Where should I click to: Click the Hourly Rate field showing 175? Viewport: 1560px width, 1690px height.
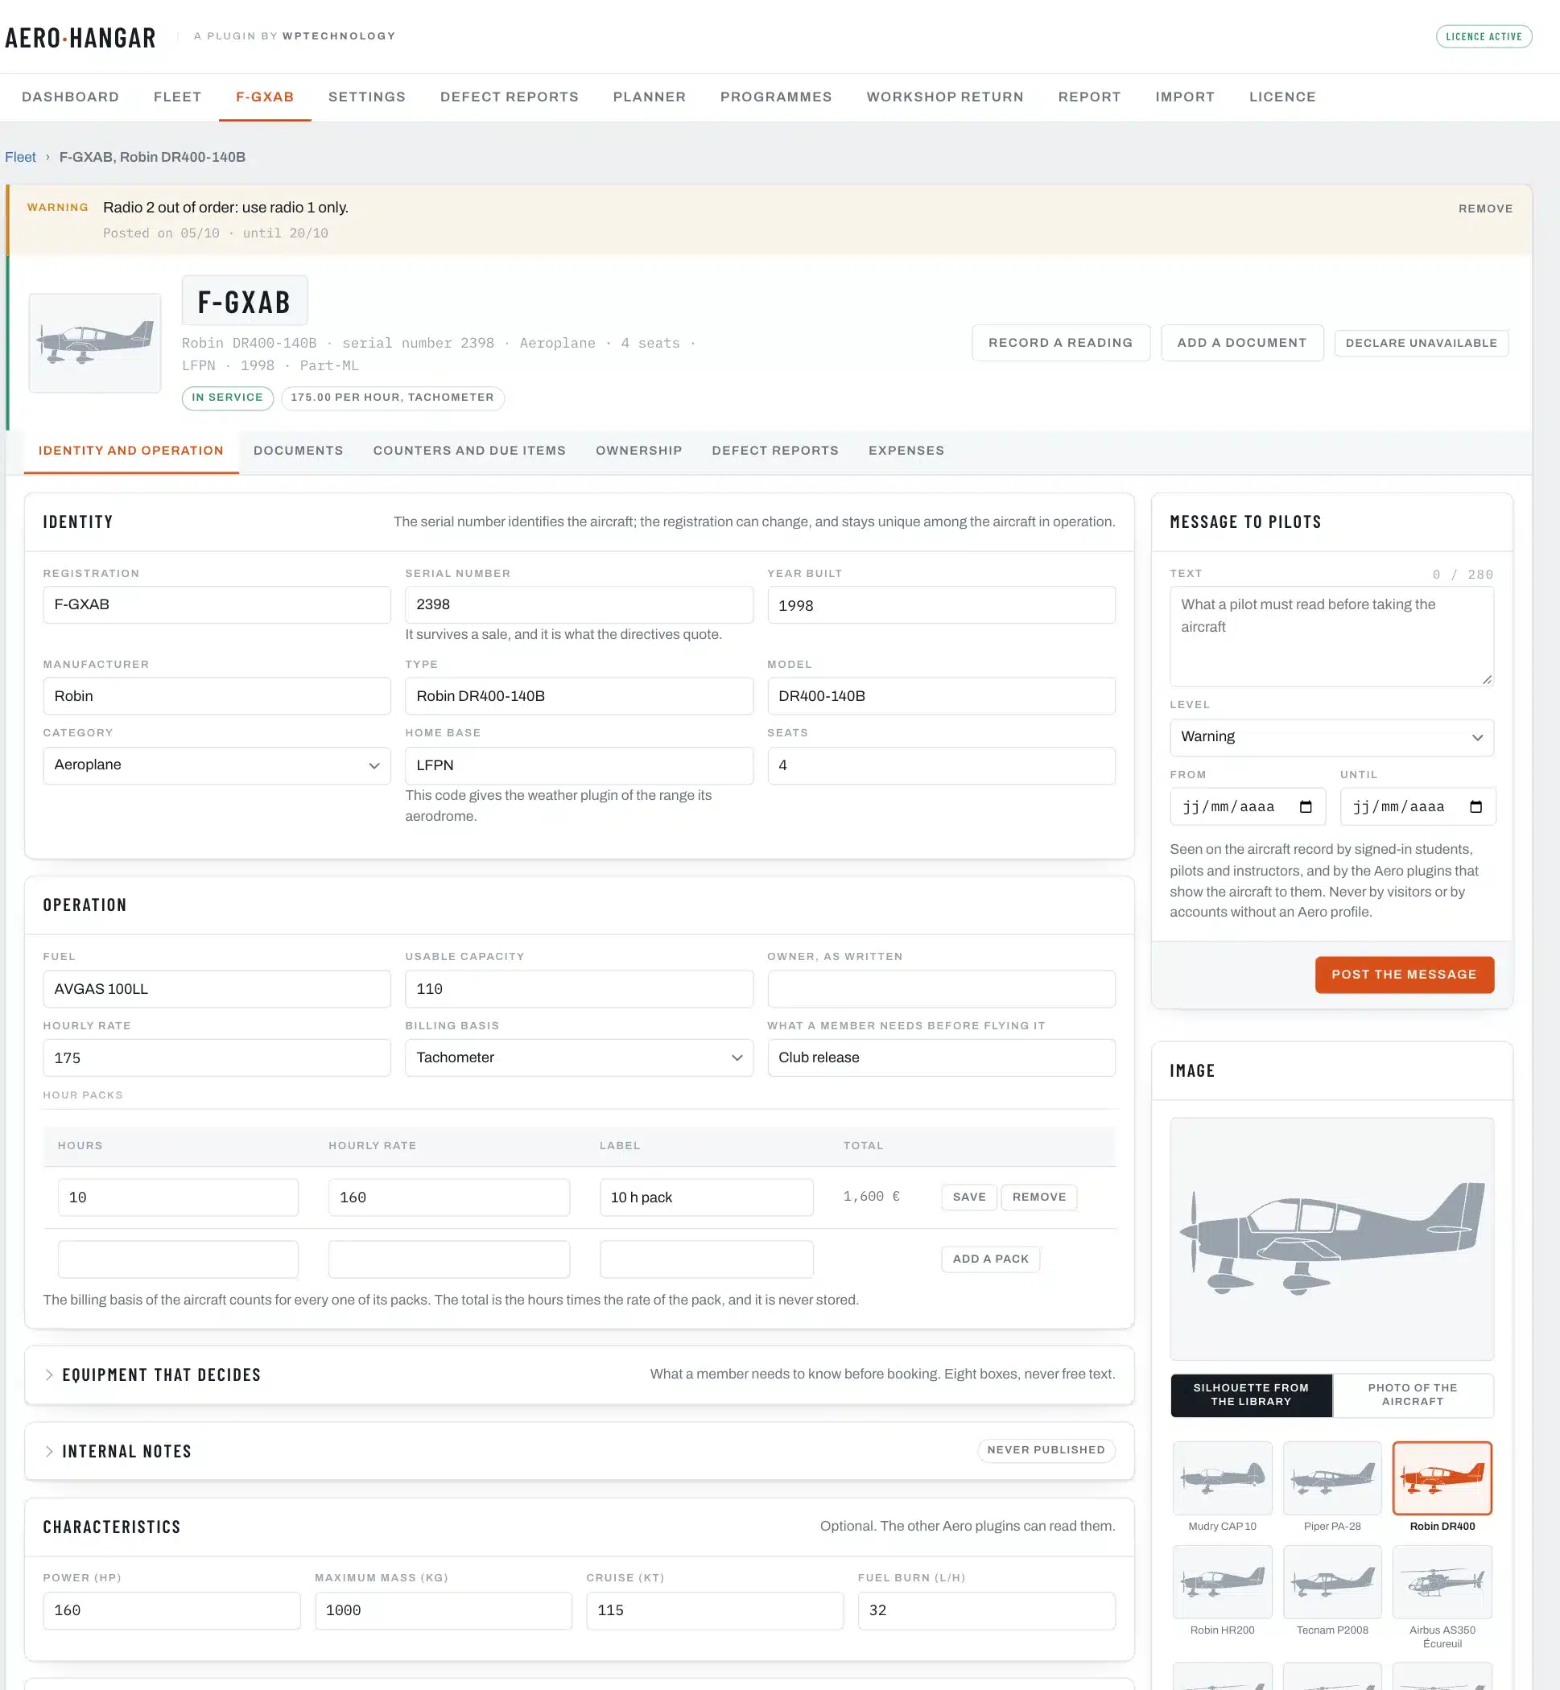[x=217, y=1057]
